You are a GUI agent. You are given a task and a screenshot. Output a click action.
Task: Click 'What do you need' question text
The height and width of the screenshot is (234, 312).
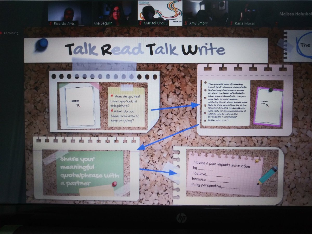[x=125, y=116]
